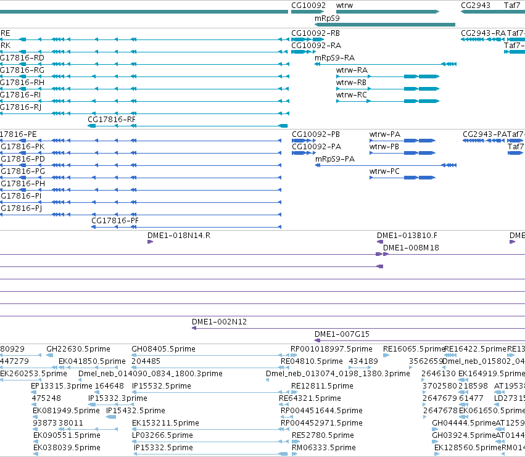Open the wtrw-RA transcript label
525x457 pixels.
[352, 70]
